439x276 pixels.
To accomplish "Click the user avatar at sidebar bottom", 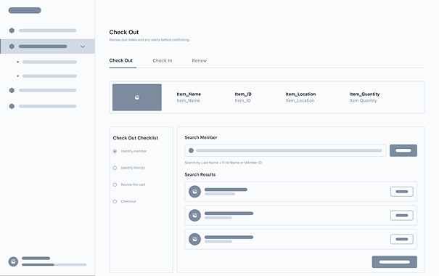I will click(x=13, y=261).
